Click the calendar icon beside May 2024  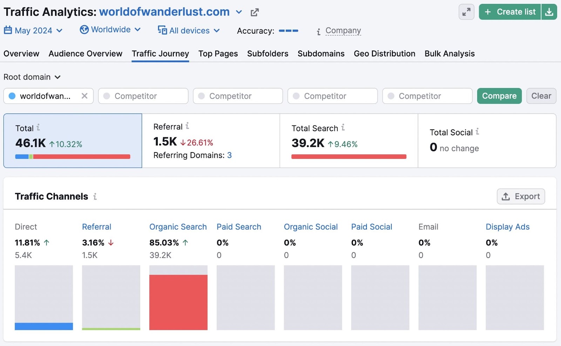click(8, 30)
